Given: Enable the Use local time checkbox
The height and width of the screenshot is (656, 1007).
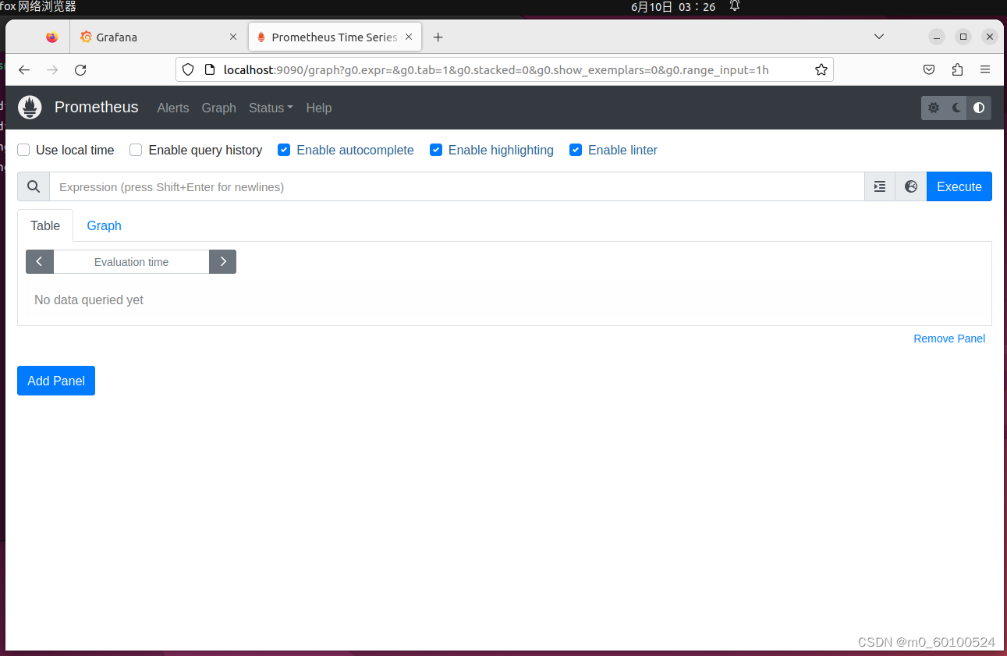Looking at the screenshot, I should pyautogui.click(x=23, y=150).
